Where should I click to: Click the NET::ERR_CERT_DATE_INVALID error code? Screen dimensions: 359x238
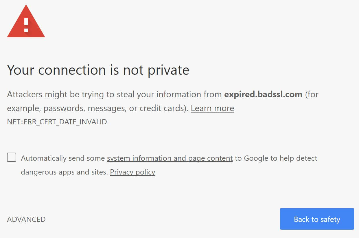pos(57,122)
